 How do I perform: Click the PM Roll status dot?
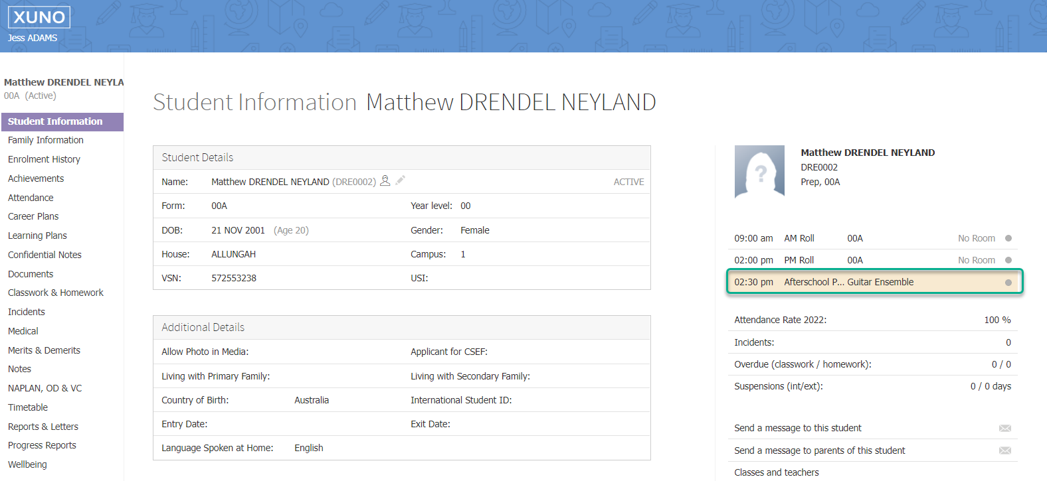tap(1008, 260)
